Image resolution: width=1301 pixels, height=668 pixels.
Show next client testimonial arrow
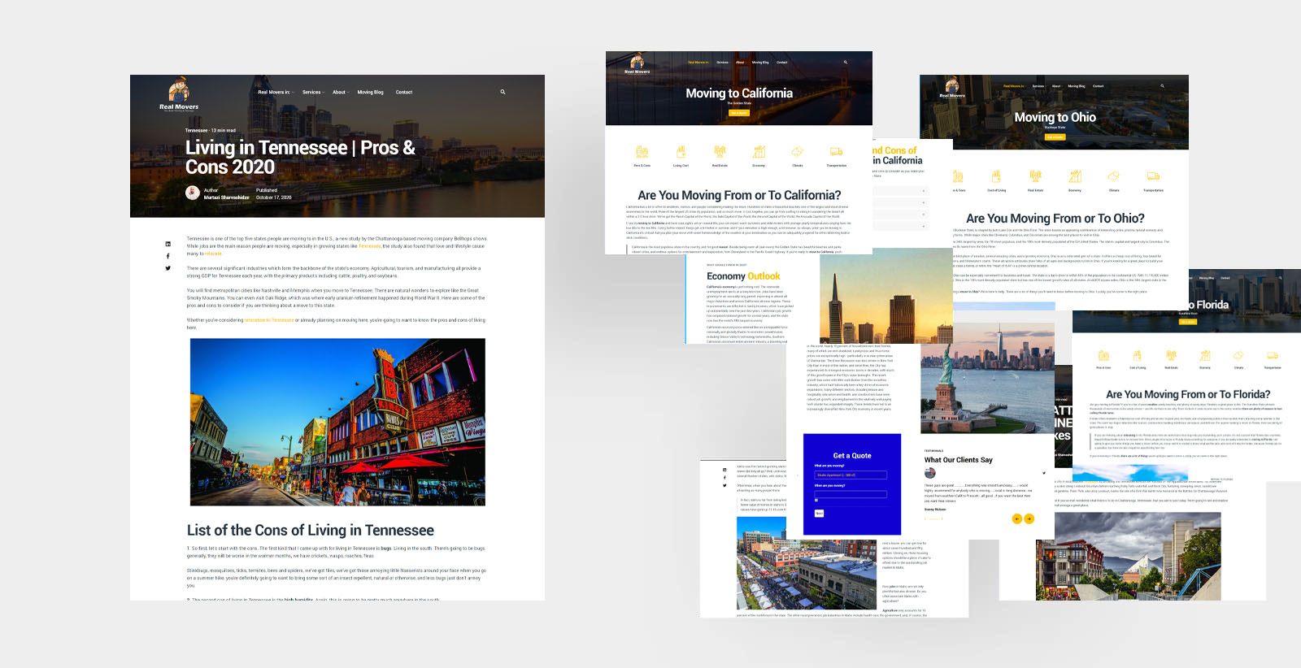(1029, 518)
